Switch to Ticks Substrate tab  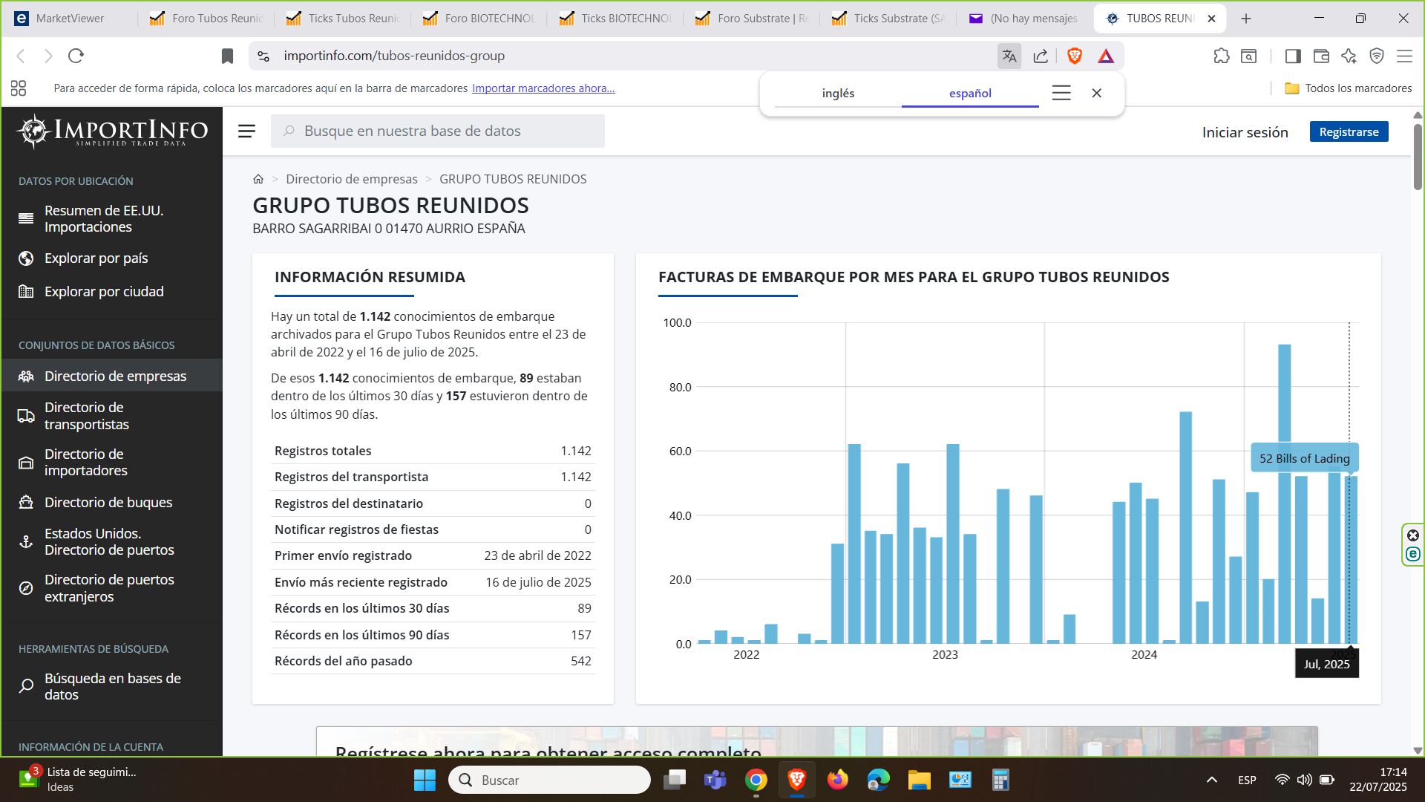pos(888,19)
